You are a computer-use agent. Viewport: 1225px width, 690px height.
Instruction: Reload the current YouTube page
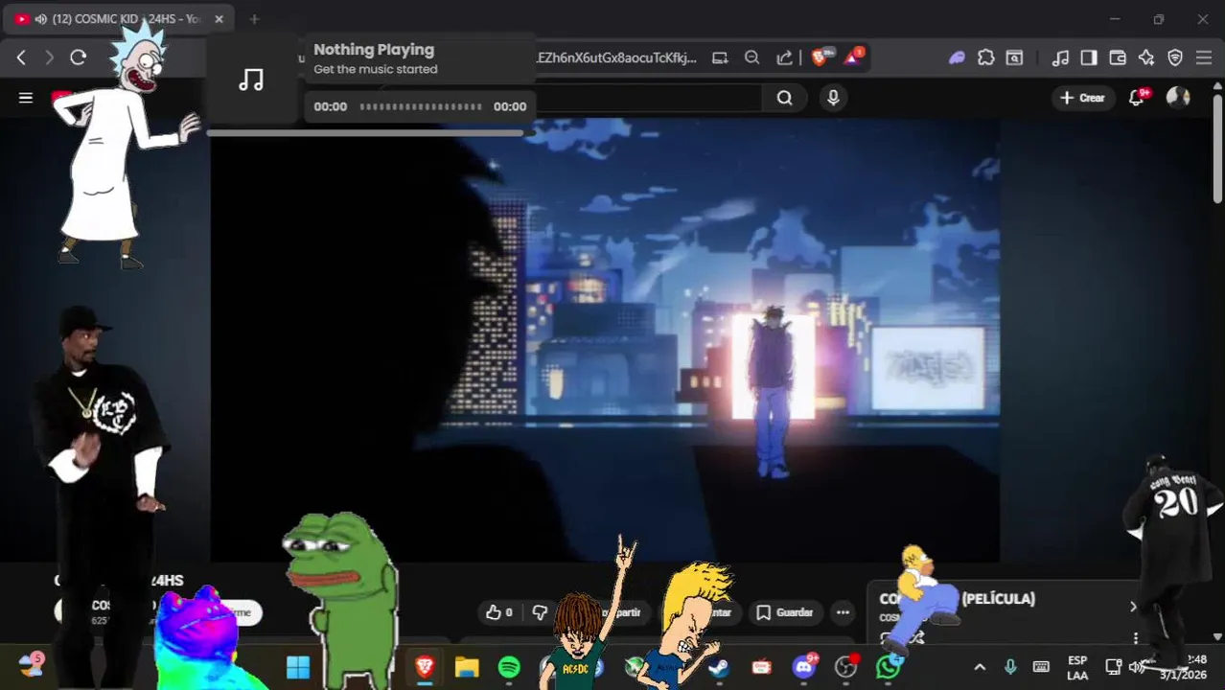[x=79, y=57]
